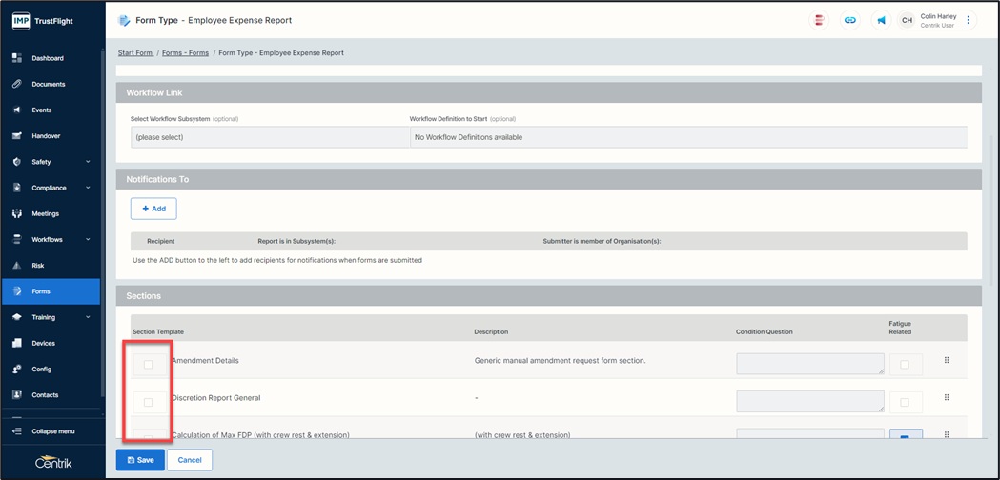Expand the Safety submenu chevron

pos(88,162)
